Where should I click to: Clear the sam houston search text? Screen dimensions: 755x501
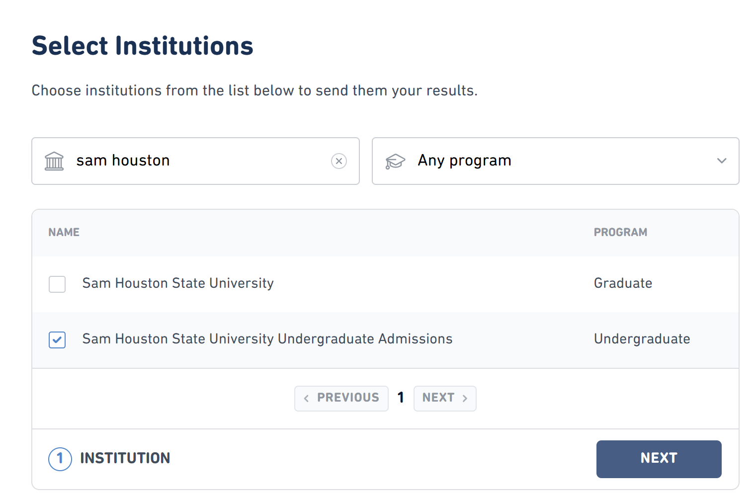339,161
